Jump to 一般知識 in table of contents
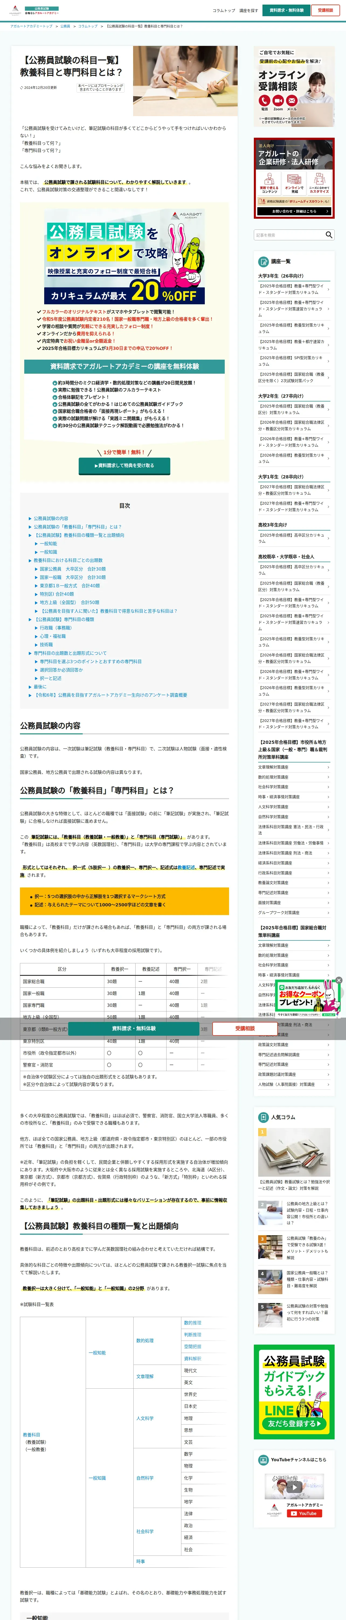This screenshot has height=1620, width=346. [x=48, y=552]
